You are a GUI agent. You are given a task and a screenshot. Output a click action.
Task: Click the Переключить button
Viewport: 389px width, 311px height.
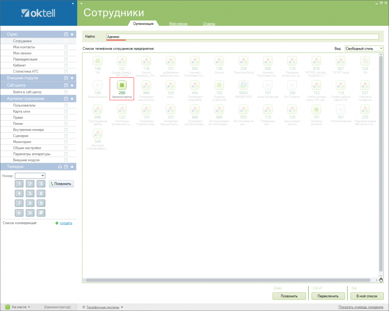click(x=328, y=296)
